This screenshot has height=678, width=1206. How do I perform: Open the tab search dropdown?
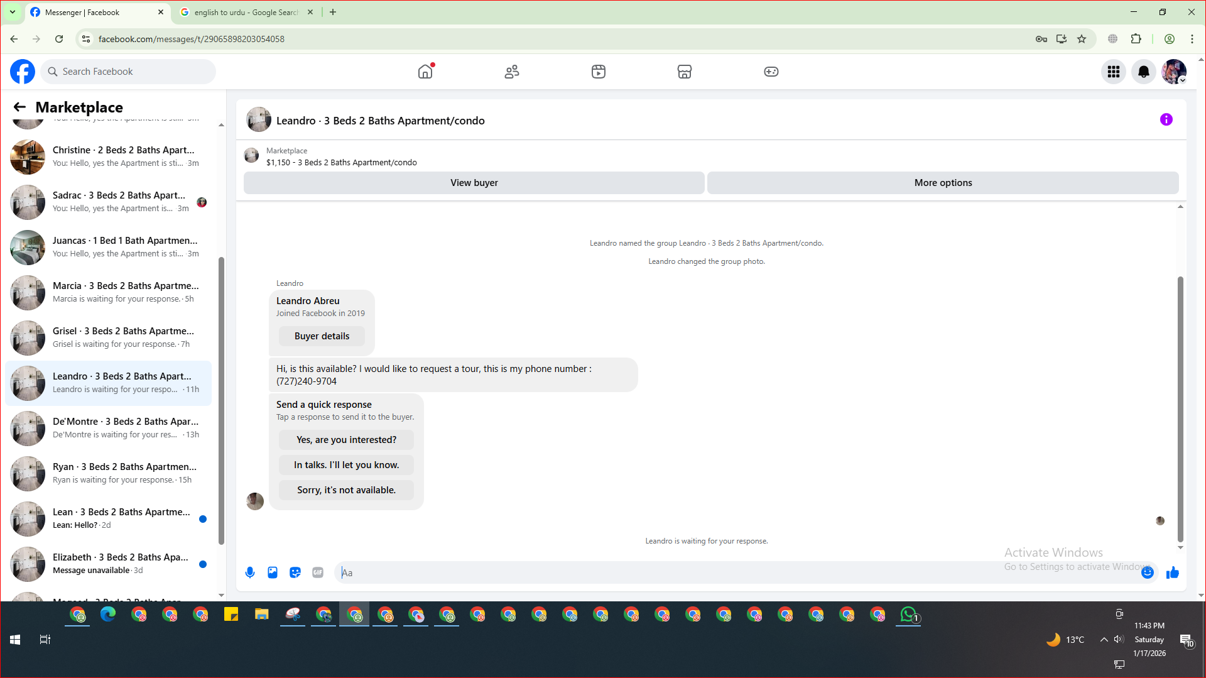coord(12,13)
